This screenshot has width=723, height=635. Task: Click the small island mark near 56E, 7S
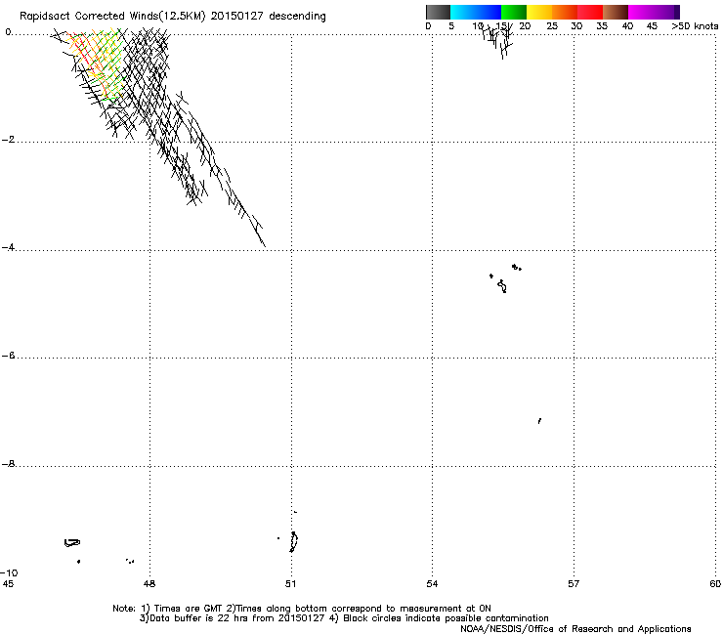click(x=539, y=421)
